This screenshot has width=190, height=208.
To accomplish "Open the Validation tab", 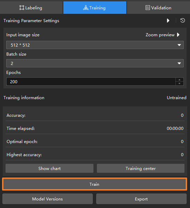I will (159, 8).
